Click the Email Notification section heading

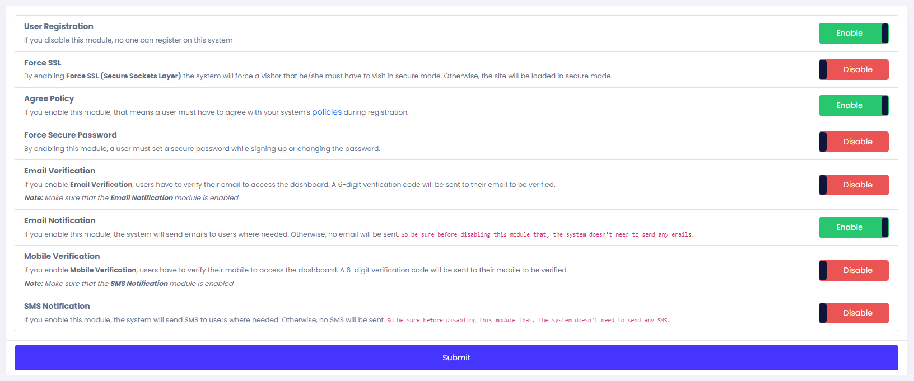(x=60, y=220)
